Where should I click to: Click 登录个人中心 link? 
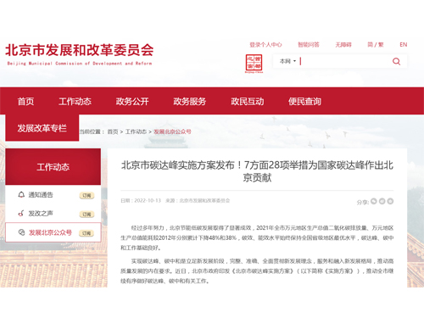click(265, 45)
